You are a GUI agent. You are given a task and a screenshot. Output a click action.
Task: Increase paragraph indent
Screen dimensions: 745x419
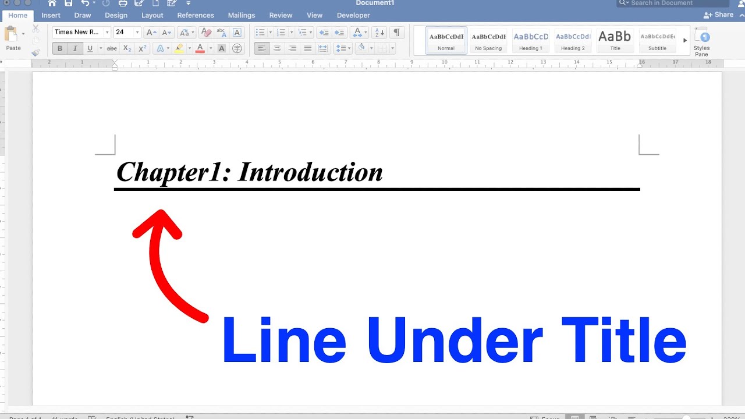(x=339, y=33)
